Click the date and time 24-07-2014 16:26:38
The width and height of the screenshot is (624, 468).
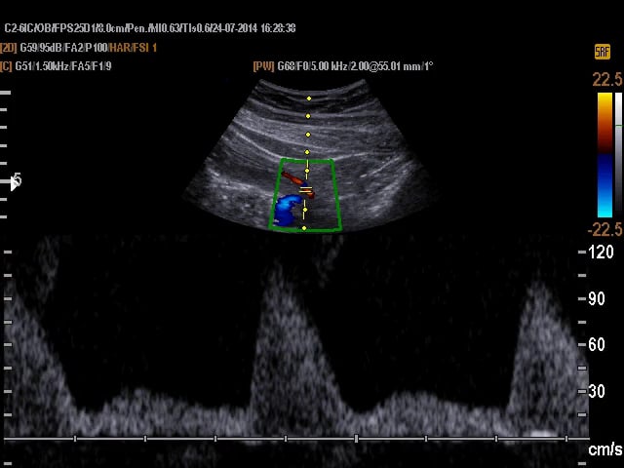click(254, 28)
